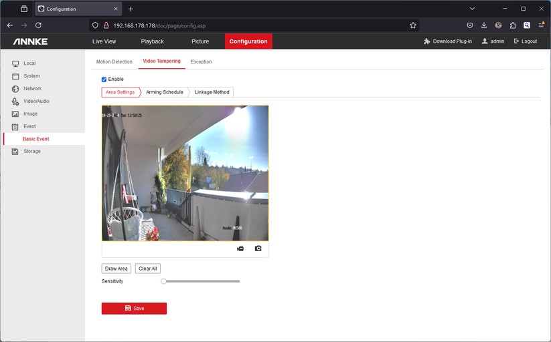Click the record video icon below preview
This screenshot has height=342, width=551.
point(240,248)
